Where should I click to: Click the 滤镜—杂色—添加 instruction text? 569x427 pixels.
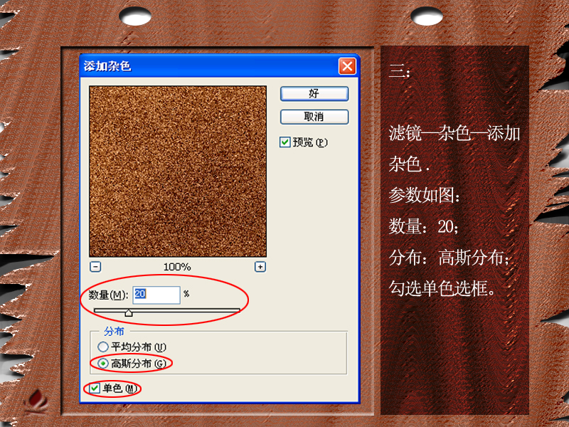454,133
